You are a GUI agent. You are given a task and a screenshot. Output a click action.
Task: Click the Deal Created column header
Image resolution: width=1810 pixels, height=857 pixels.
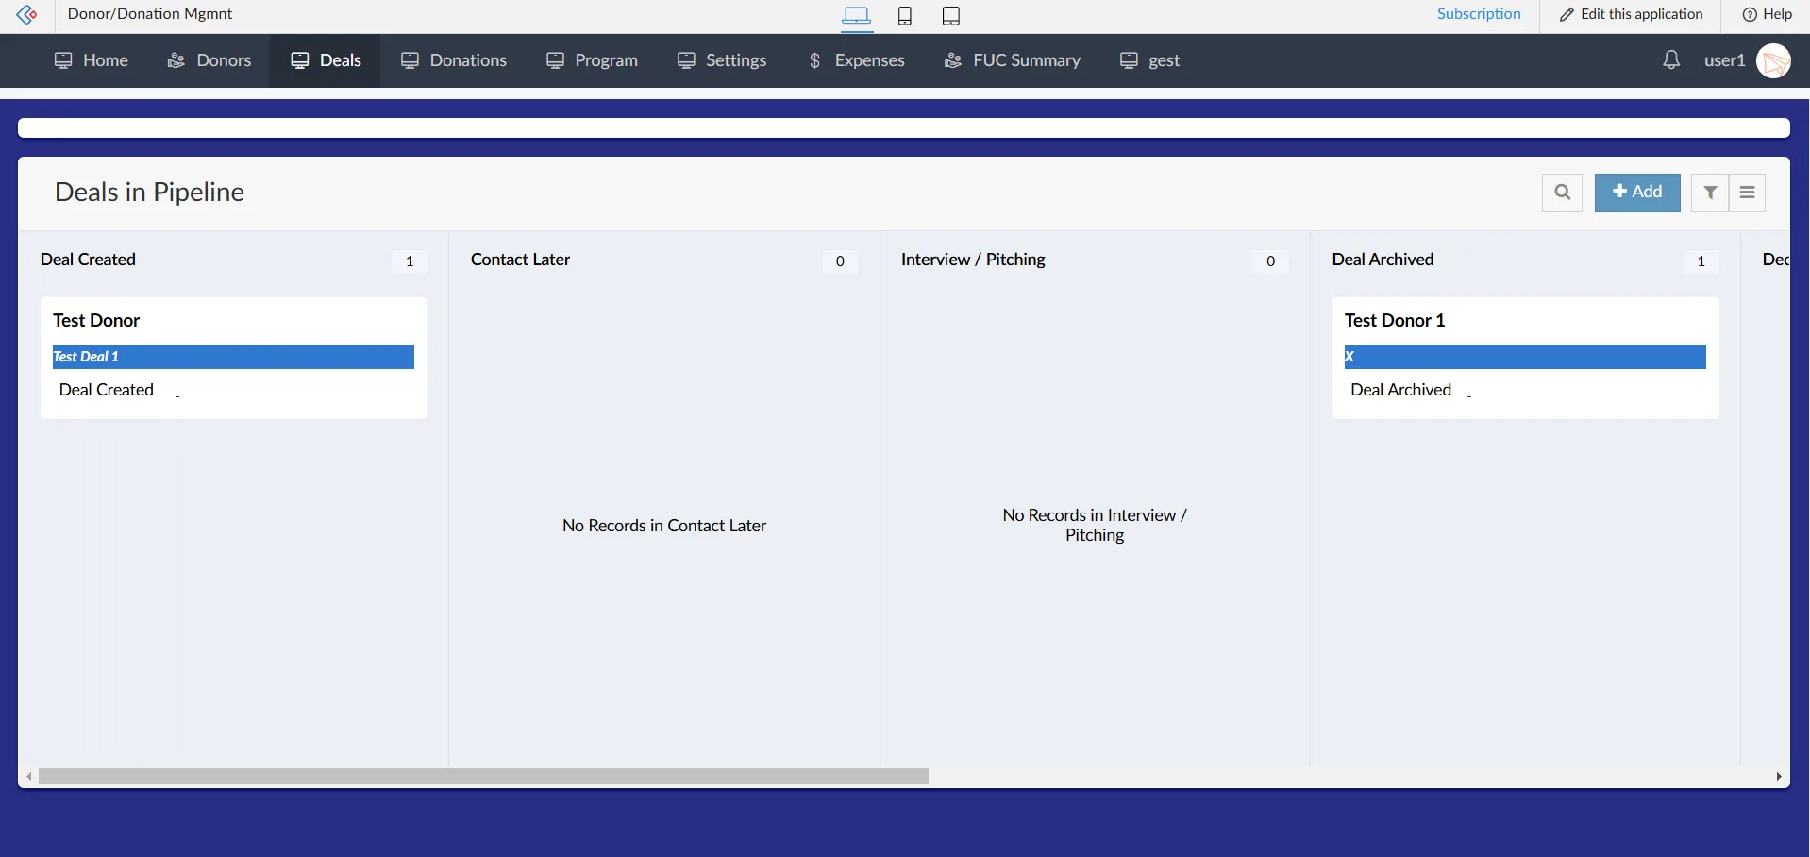88,260
